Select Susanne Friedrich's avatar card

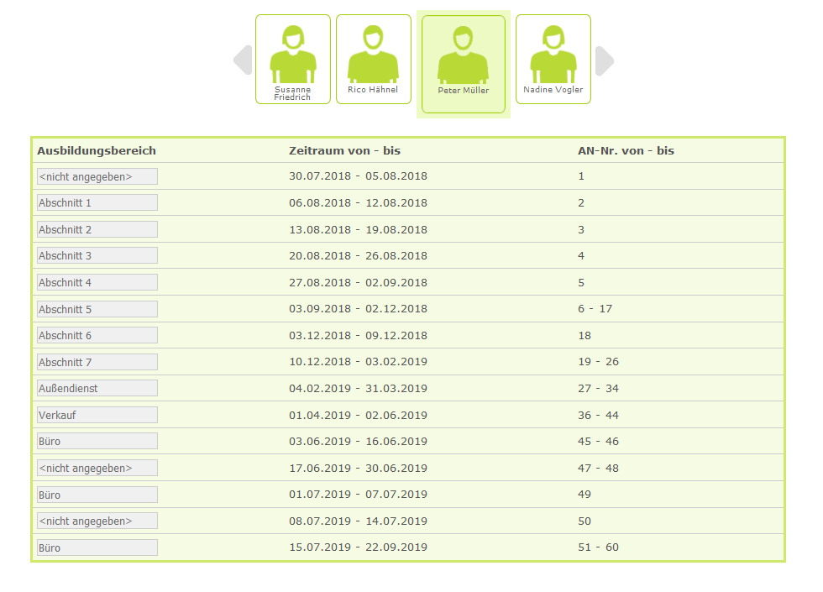click(x=292, y=59)
